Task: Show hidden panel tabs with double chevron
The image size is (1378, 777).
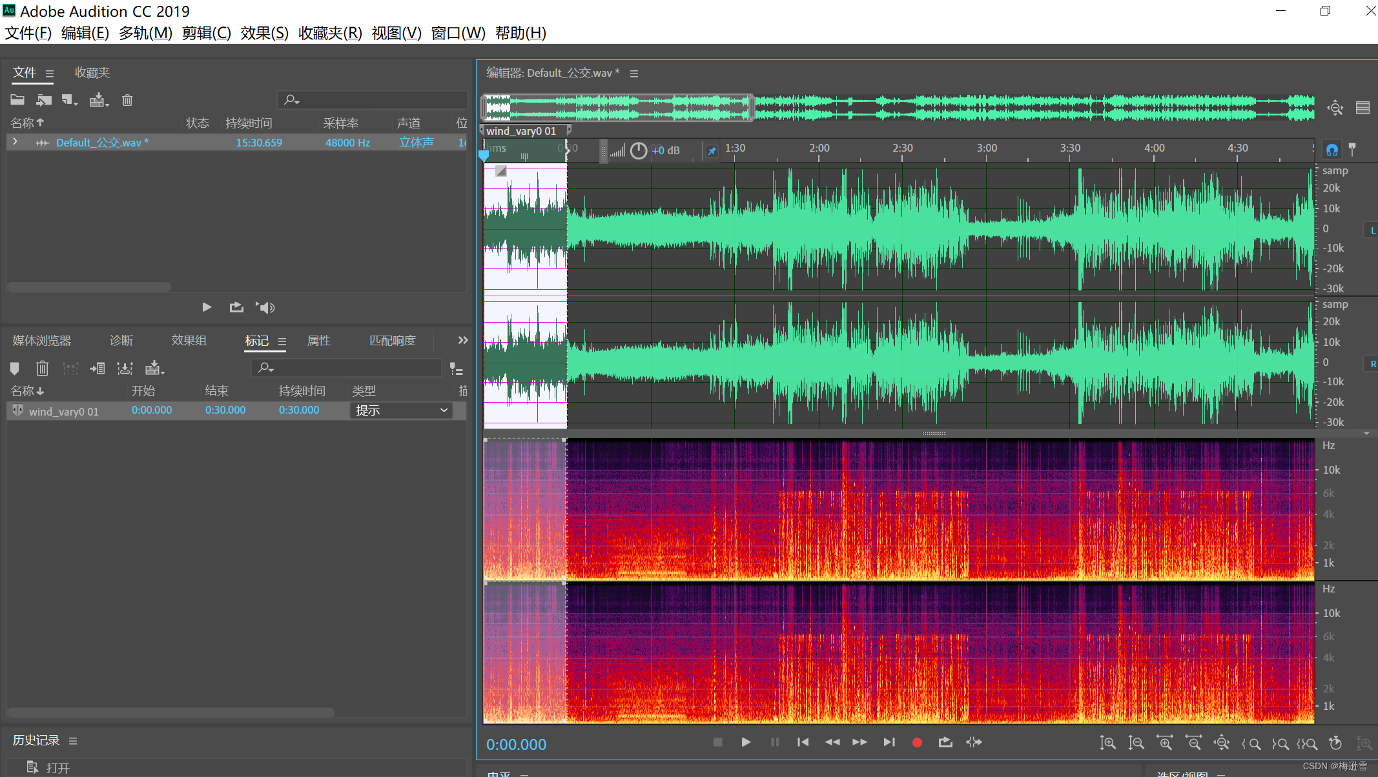Action: point(462,340)
